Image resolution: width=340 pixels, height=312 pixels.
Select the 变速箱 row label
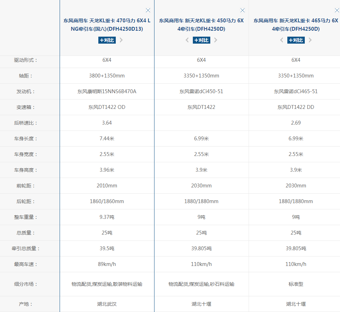(25, 107)
